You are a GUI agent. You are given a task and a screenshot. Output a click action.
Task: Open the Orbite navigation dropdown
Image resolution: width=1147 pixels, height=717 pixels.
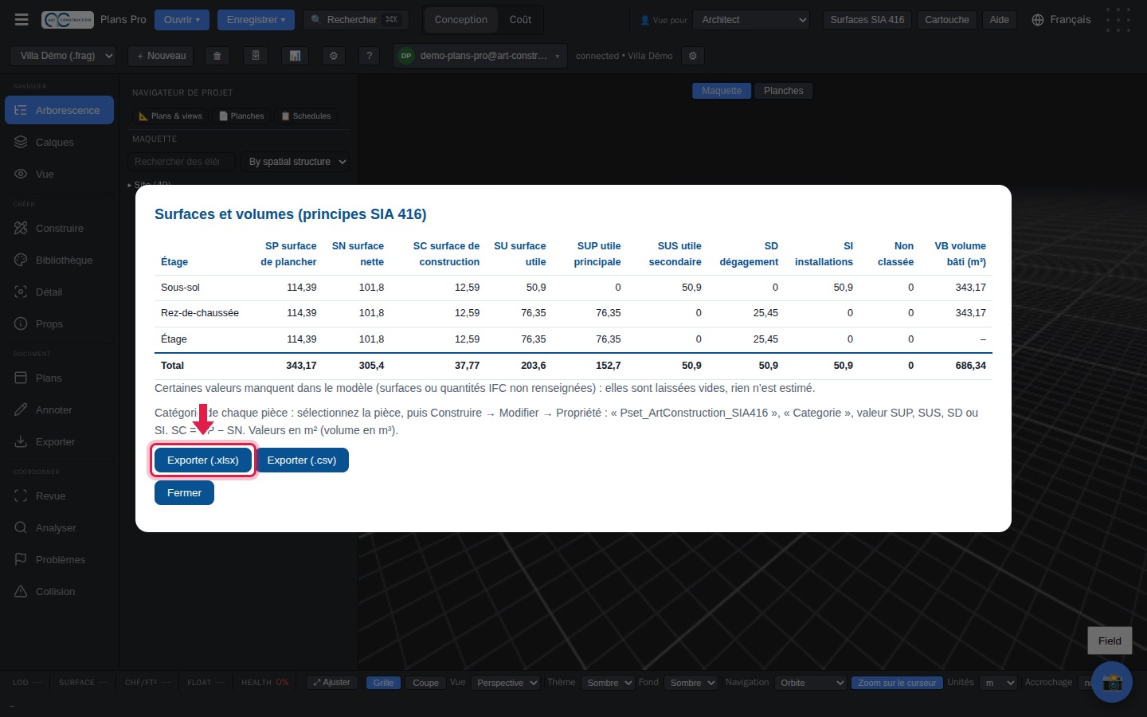coord(810,683)
